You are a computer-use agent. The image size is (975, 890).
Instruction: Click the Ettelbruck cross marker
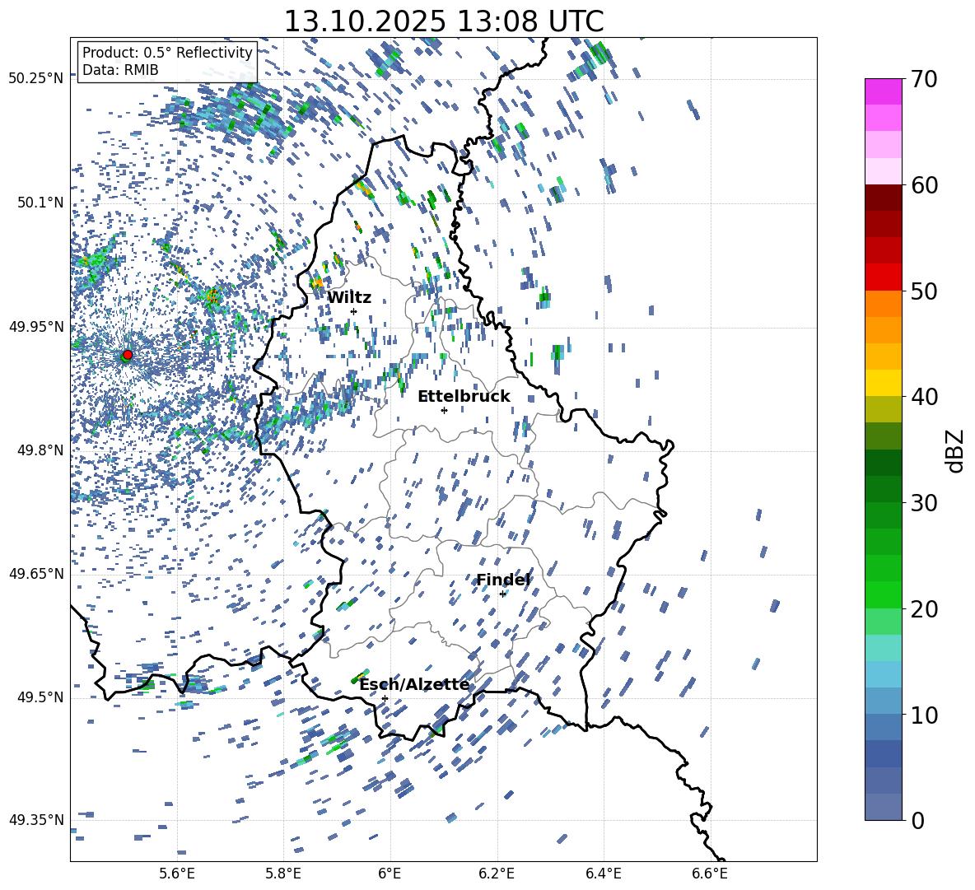pyautogui.click(x=444, y=410)
